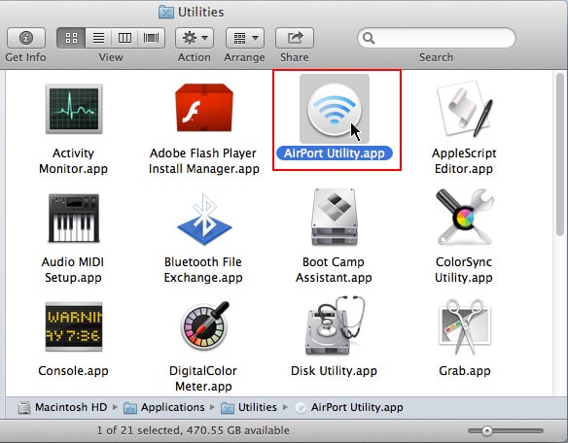This screenshot has height=443, width=568.
Task: Adjust the icon size slider
Action: (x=487, y=430)
